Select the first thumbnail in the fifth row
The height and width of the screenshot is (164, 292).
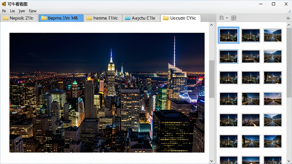click(228, 120)
